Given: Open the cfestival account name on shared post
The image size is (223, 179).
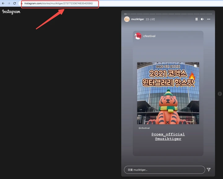Looking at the screenshot, I should (x=149, y=36).
